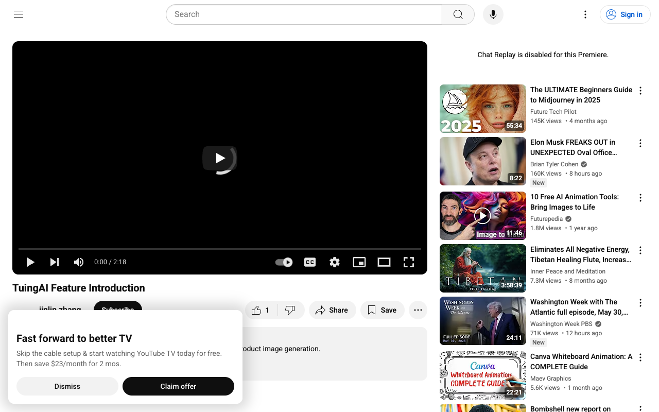Viewport: 659px width, 412px height.
Task: Open title 'The ULTIMATE Beginners Guide to Midjourney'
Action: (x=581, y=95)
